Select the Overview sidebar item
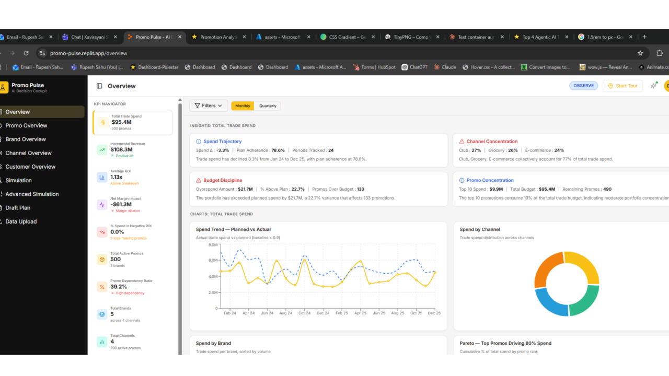Screen dimensions: 669x376 pyautogui.click(x=42, y=112)
